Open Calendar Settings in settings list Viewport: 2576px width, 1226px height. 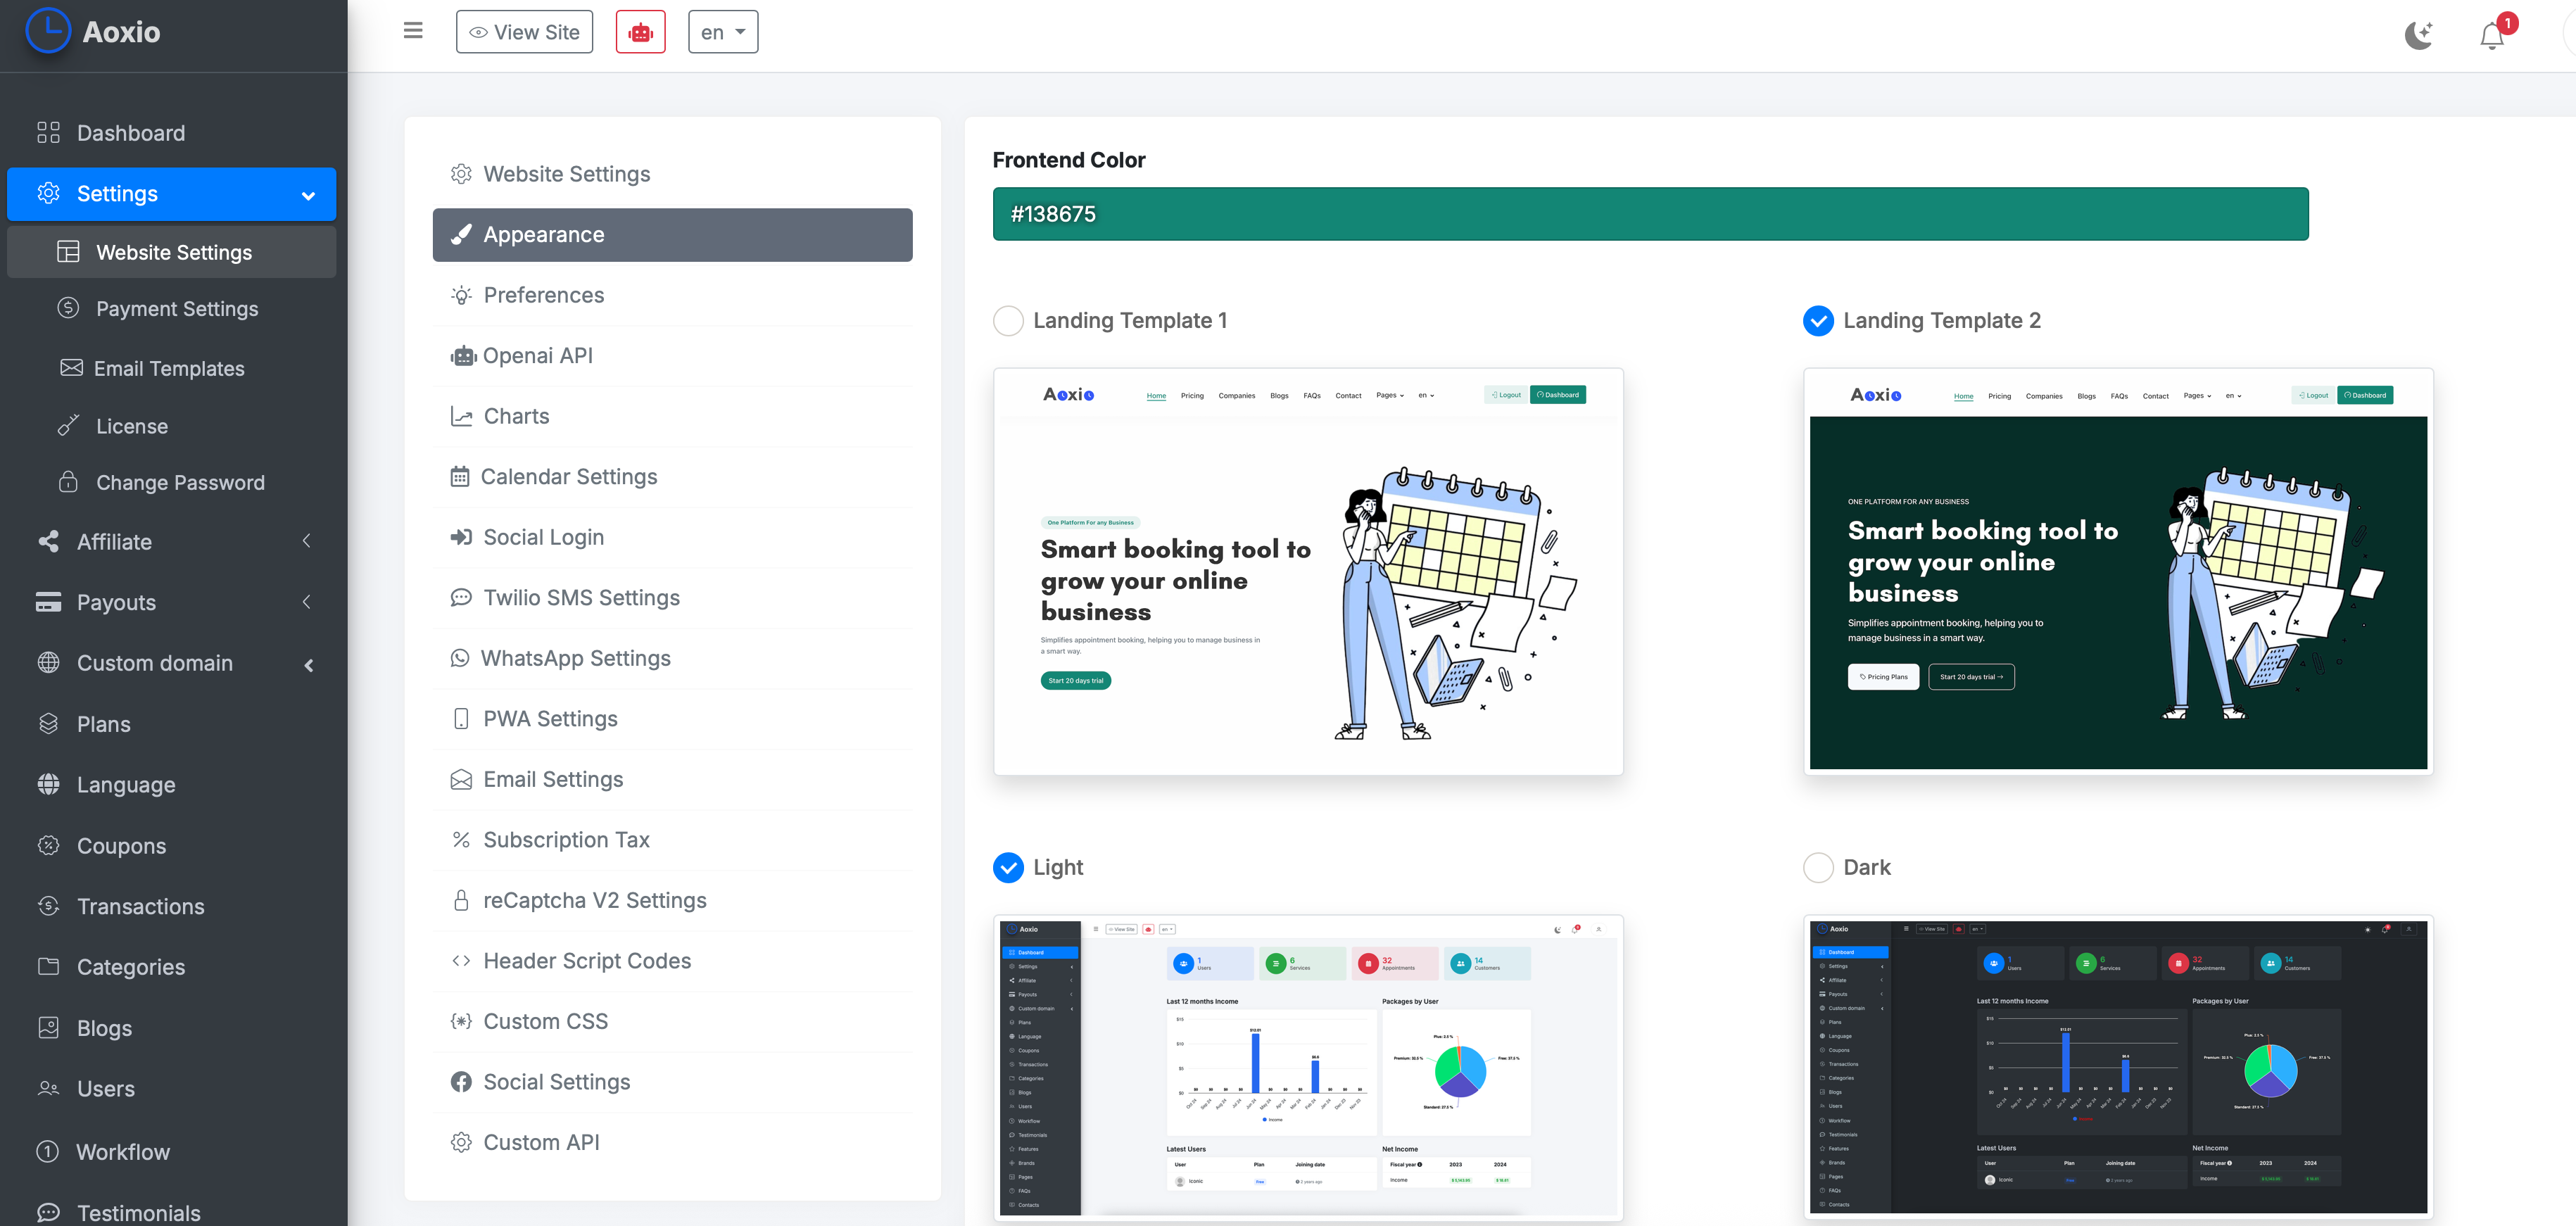[x=568, y=477]
